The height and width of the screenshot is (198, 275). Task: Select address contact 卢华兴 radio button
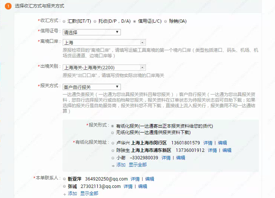click(x=113, y=143)
